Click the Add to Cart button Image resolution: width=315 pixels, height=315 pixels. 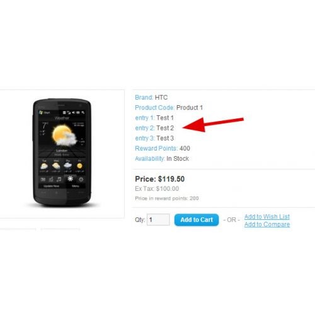click(197, 220)
